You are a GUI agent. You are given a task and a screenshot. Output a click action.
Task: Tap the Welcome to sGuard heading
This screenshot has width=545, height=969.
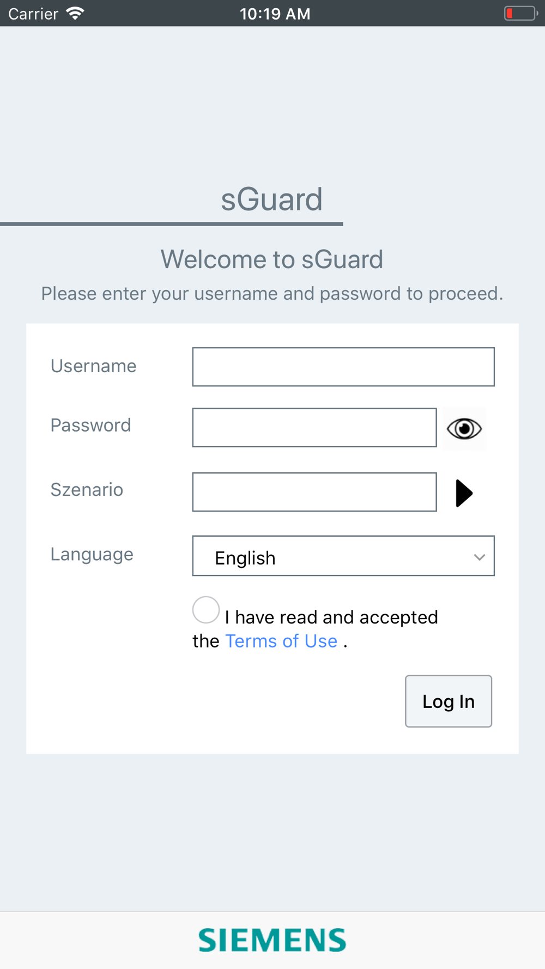click(x=271, y=259)
